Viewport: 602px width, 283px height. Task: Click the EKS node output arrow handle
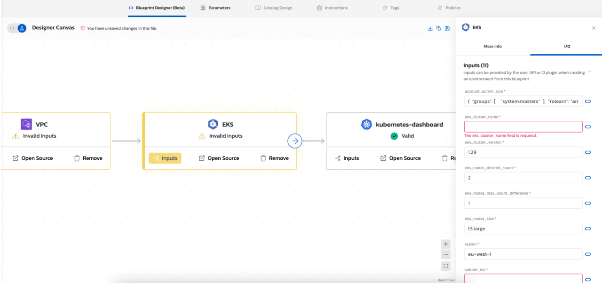tap(295, 141)
